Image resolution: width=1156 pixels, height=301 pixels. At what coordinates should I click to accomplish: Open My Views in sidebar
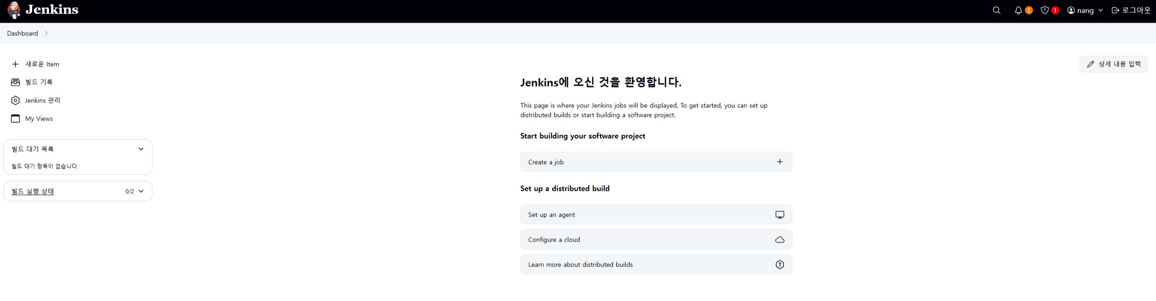[39, 119]
